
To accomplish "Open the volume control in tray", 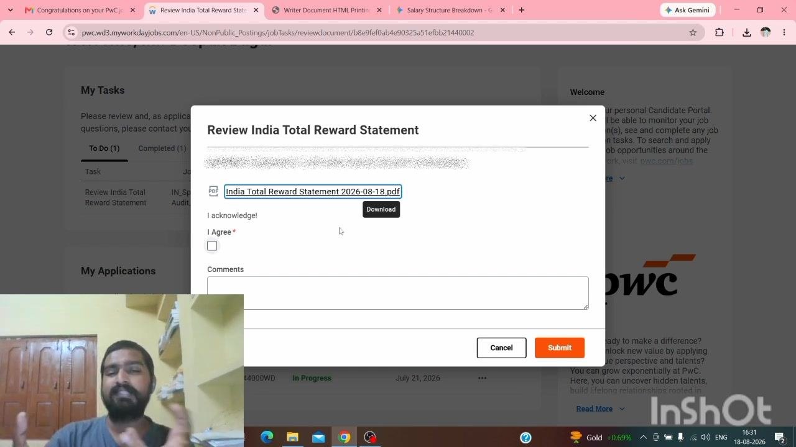I will 706,437.
